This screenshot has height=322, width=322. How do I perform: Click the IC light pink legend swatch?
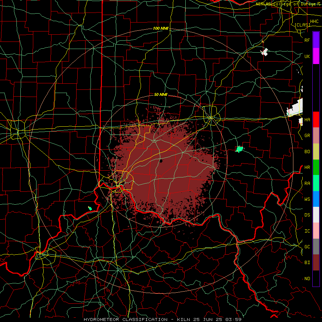316,231
